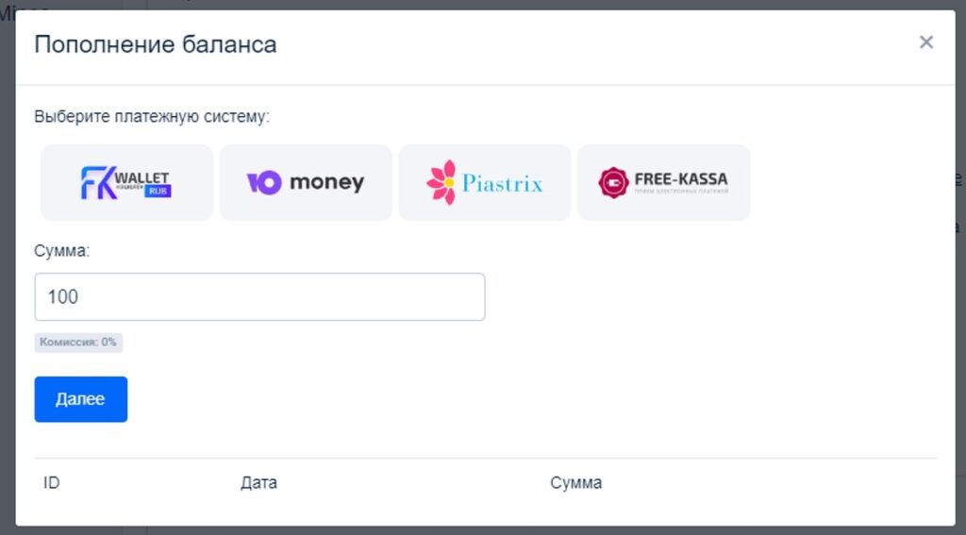The image size is (966, 535).
Task: Click the Комиссия: 0% badge
Action: click(x=78, y=343)
